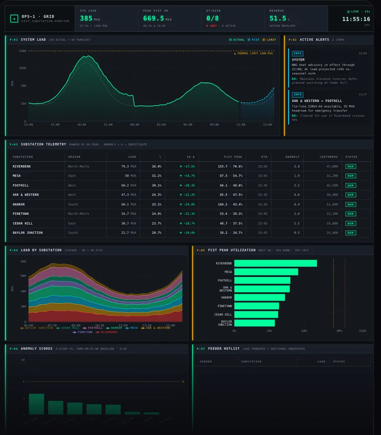Viewport: 381px width, 435px height.
Task: Click the INFO badge on the Oak & Western alert
Action: pyautogui.click(x=297, y=95)
